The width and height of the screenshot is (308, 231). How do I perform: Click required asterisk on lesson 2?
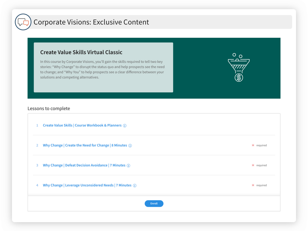253,145
